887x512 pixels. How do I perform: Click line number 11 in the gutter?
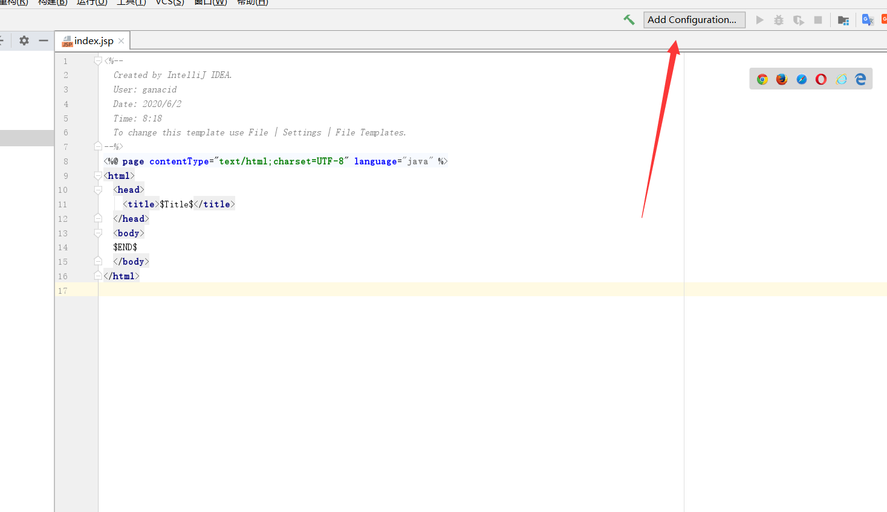click(x=63, y=204)
